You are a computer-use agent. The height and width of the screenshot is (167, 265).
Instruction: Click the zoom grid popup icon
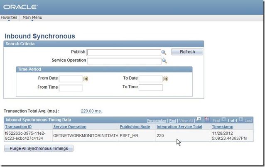(x=199, y=119)
